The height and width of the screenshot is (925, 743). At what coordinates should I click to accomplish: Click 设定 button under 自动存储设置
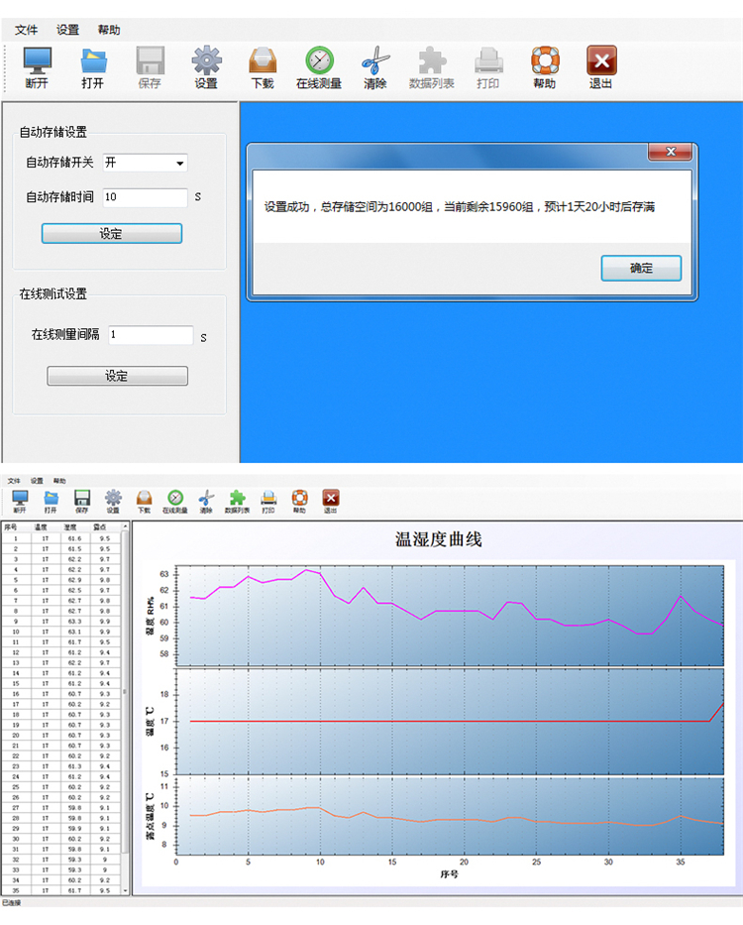point(111,234)
